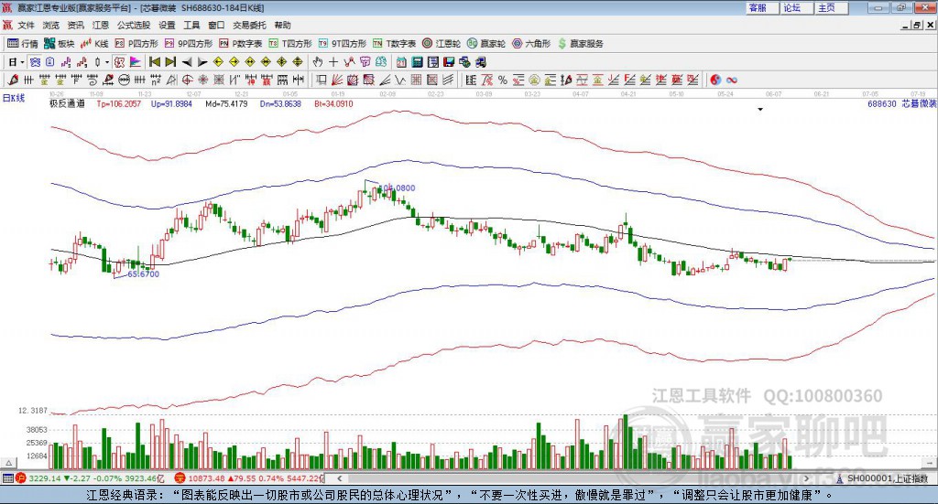This screenshot has width=938, height=504.
Task: Click the 论坛 button
Action: [x=791, y=7]
